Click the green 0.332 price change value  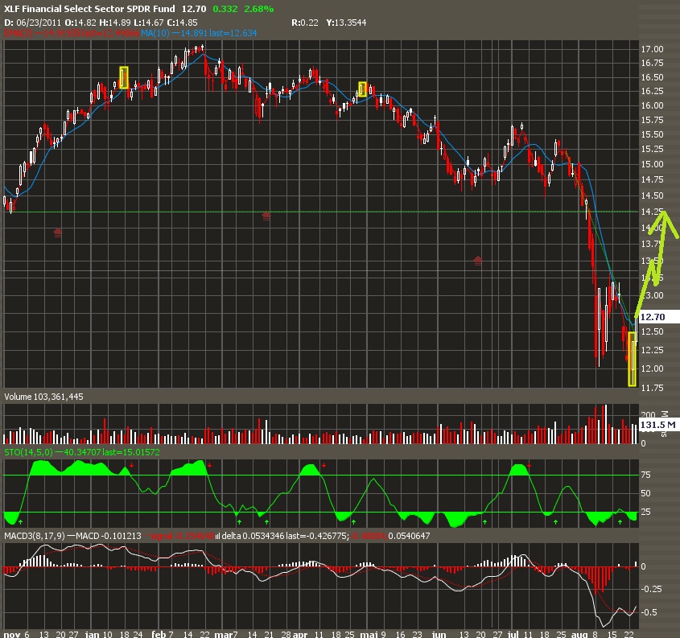[x=225, y=9]
